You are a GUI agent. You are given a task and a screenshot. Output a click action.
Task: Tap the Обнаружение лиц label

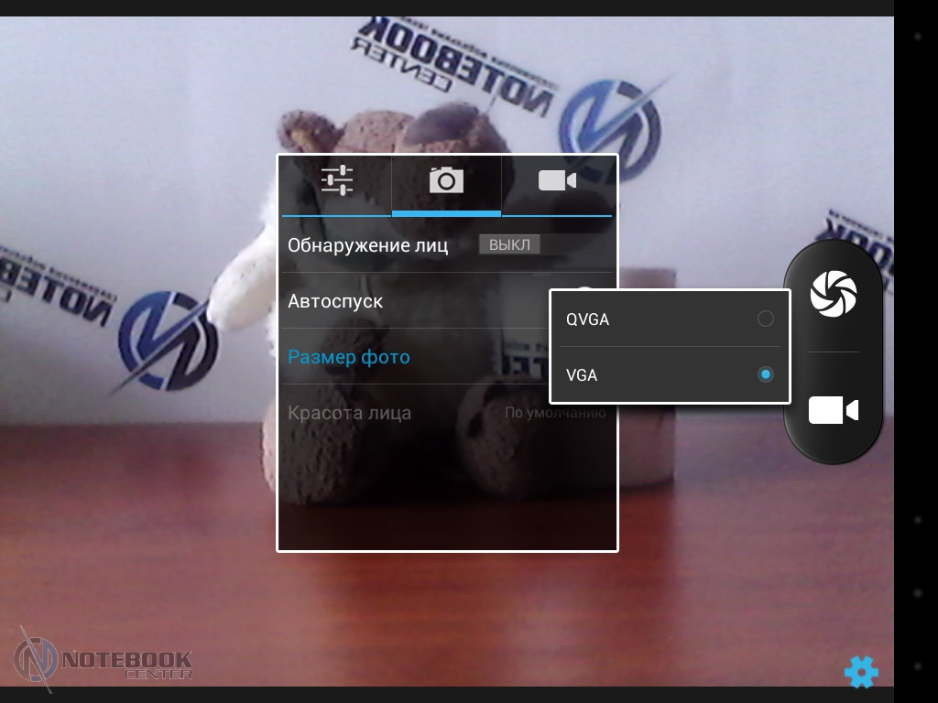point(367,245)
